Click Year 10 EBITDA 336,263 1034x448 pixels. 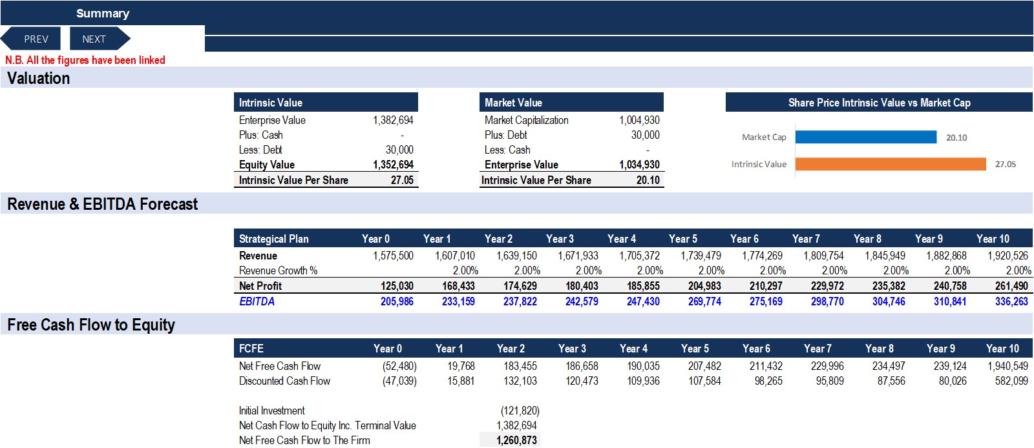tap(1011, 301)
